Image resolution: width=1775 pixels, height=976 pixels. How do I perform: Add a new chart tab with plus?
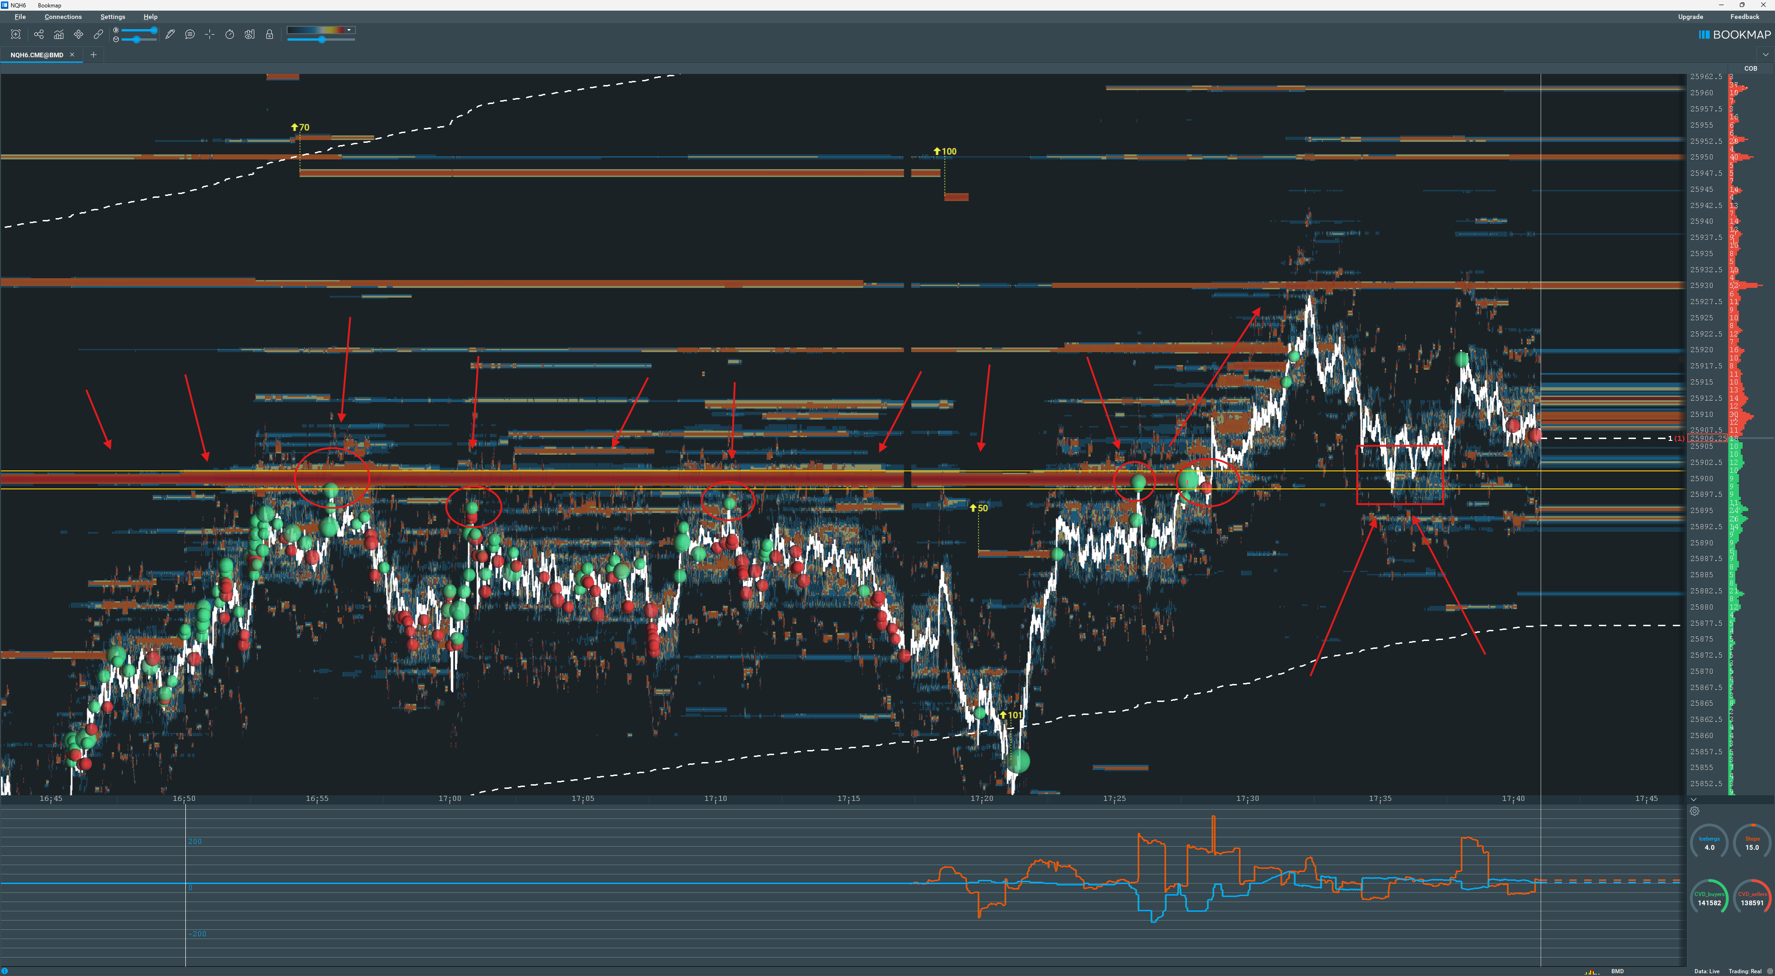pyautogui.click(x=93, y=55)
